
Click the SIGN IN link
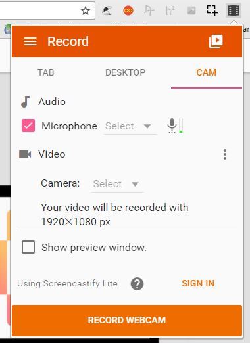pyautogui.click(x=198, y=283)
